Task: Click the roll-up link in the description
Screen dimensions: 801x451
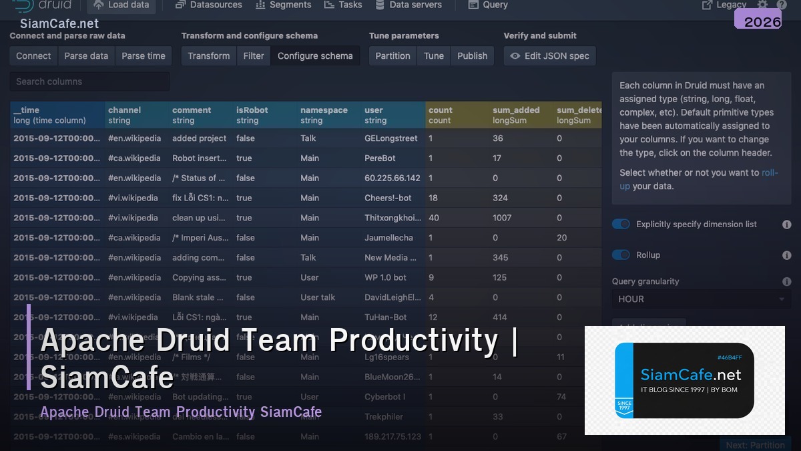Action: (768, 172)
